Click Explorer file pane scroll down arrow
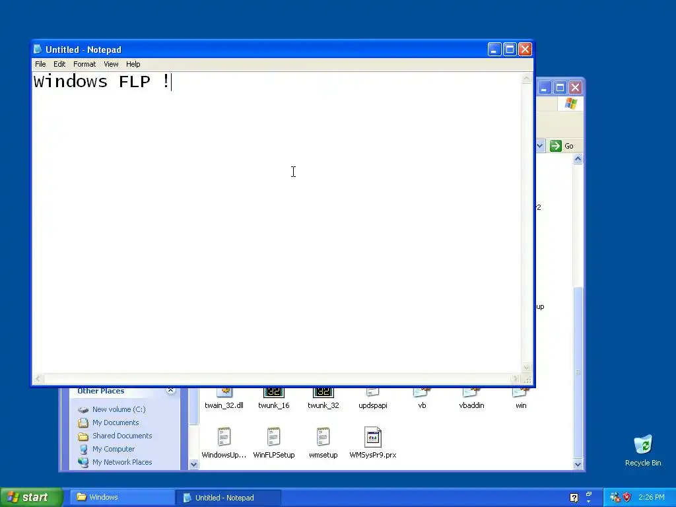This screenshot has width=676, height=507. point(578,464)
